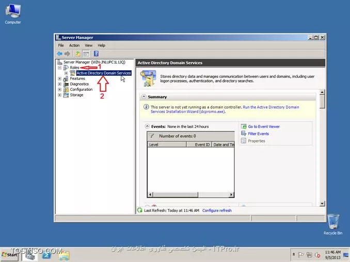Click the details pane scroll down arrow
The image size is (350, 262).
pos(322,203)
